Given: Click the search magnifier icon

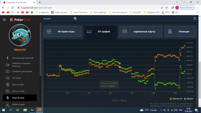Looking at the screenshot, I should coord(75,18).
